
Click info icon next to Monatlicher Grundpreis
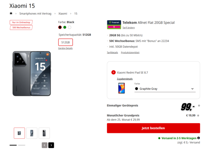tap(198, 116)
